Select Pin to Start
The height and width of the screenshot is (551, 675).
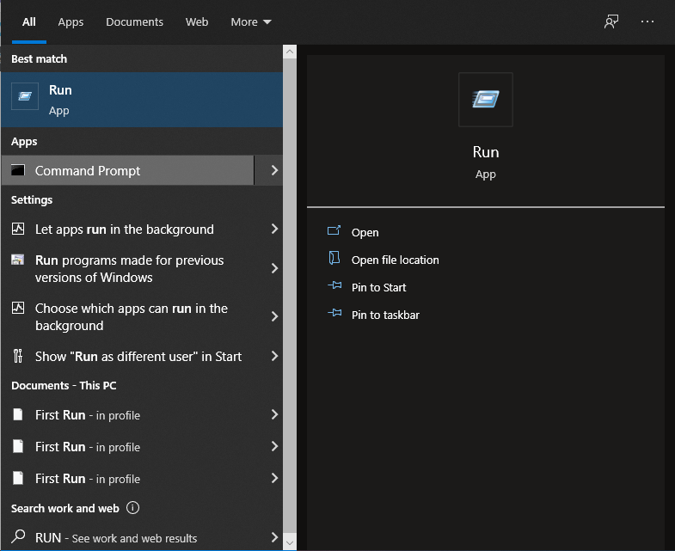[x=379, y=288]
